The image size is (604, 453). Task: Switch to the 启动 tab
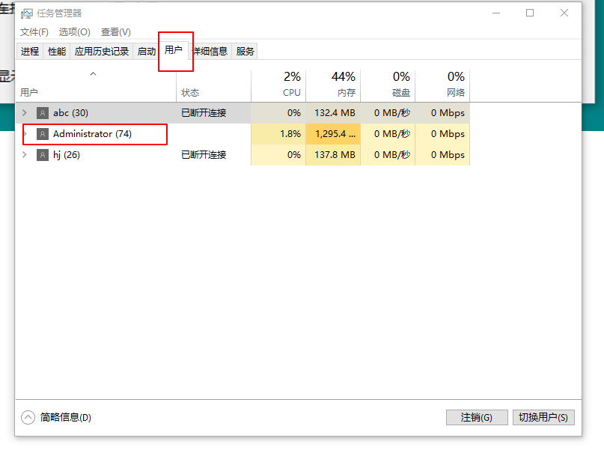point(147,51)
